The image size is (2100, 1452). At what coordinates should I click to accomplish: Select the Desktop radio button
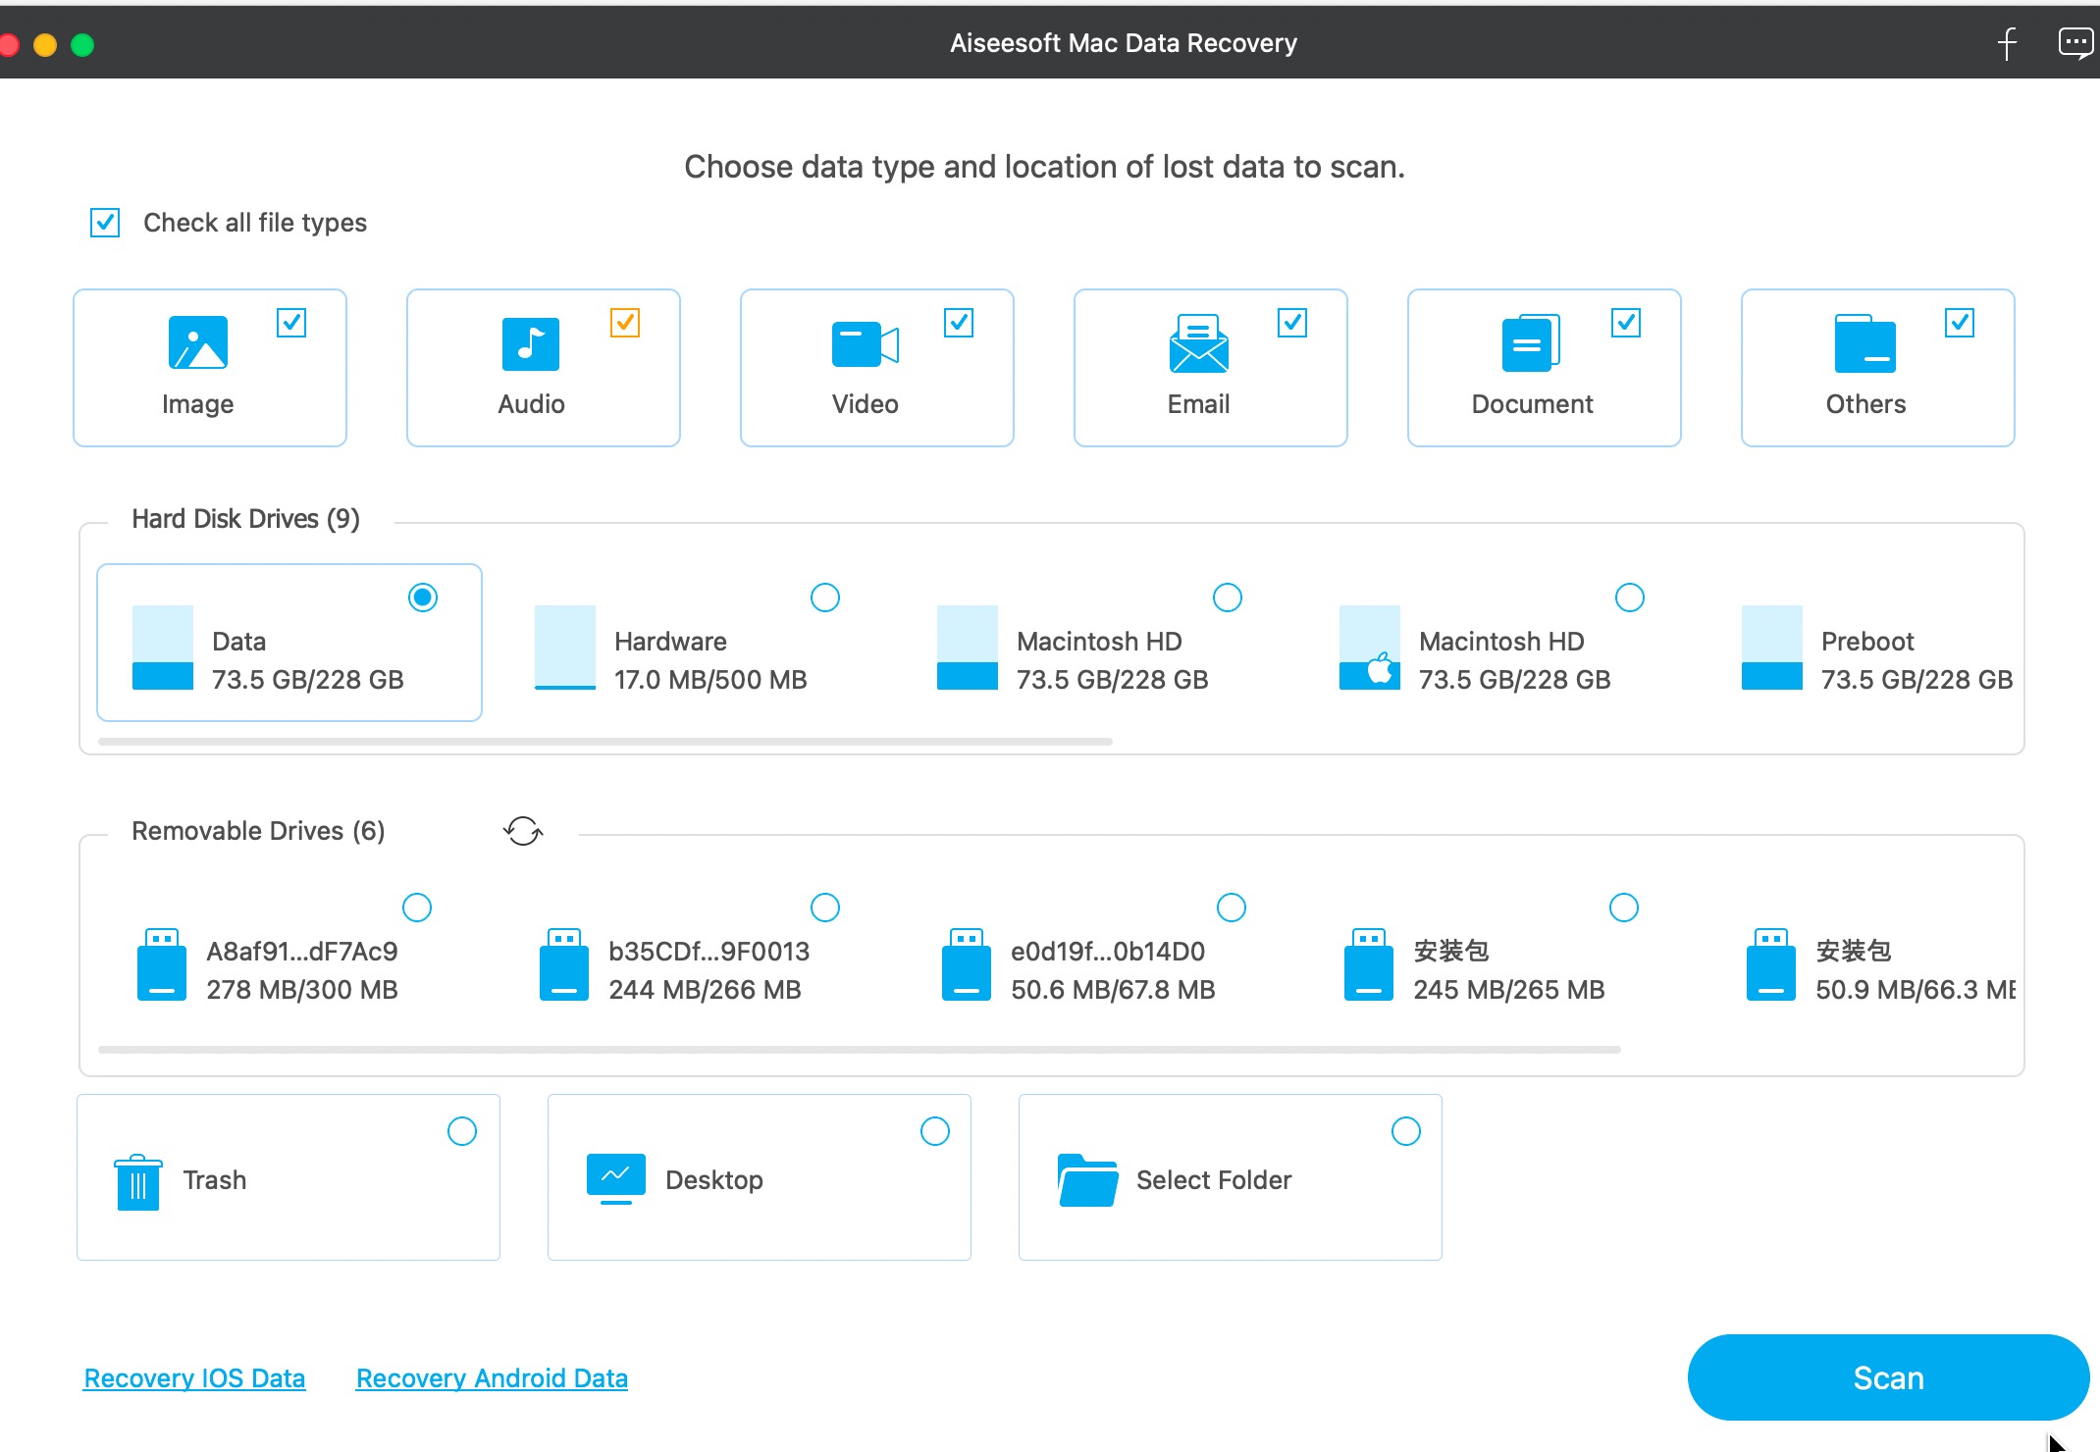tap(935, 1131)
